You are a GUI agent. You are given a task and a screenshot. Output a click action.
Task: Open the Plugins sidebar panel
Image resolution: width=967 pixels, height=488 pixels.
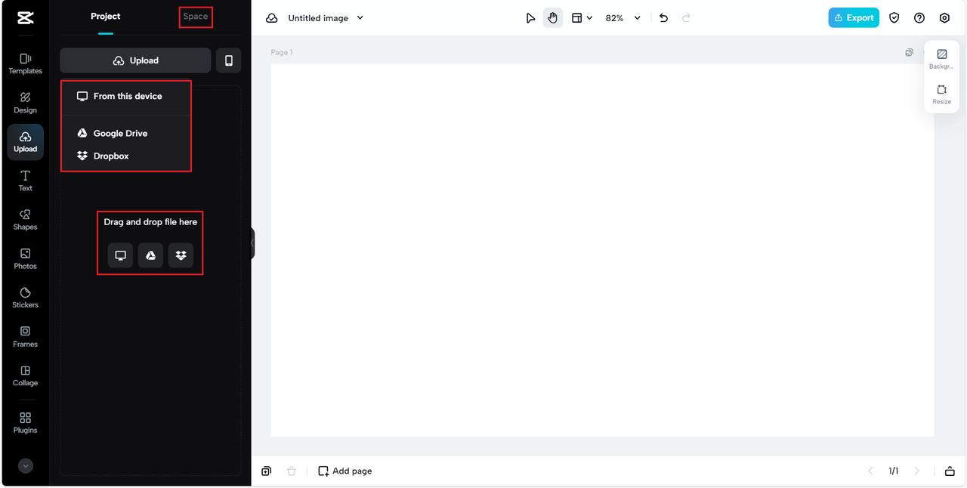pos(25,423)
